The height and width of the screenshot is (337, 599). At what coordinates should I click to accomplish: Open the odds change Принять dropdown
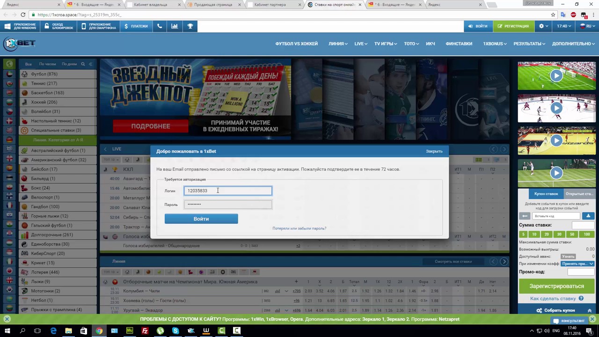click(x=577, y=264)
